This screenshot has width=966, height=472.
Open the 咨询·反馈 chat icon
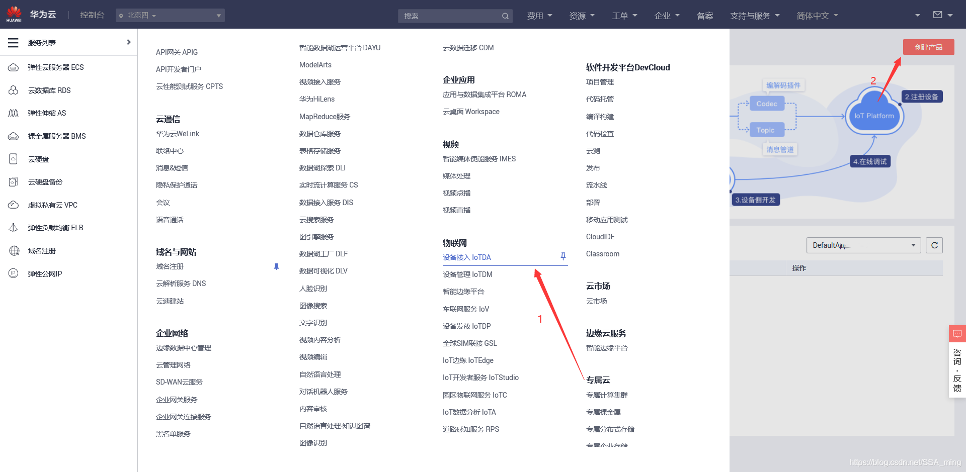pos(957,334)
